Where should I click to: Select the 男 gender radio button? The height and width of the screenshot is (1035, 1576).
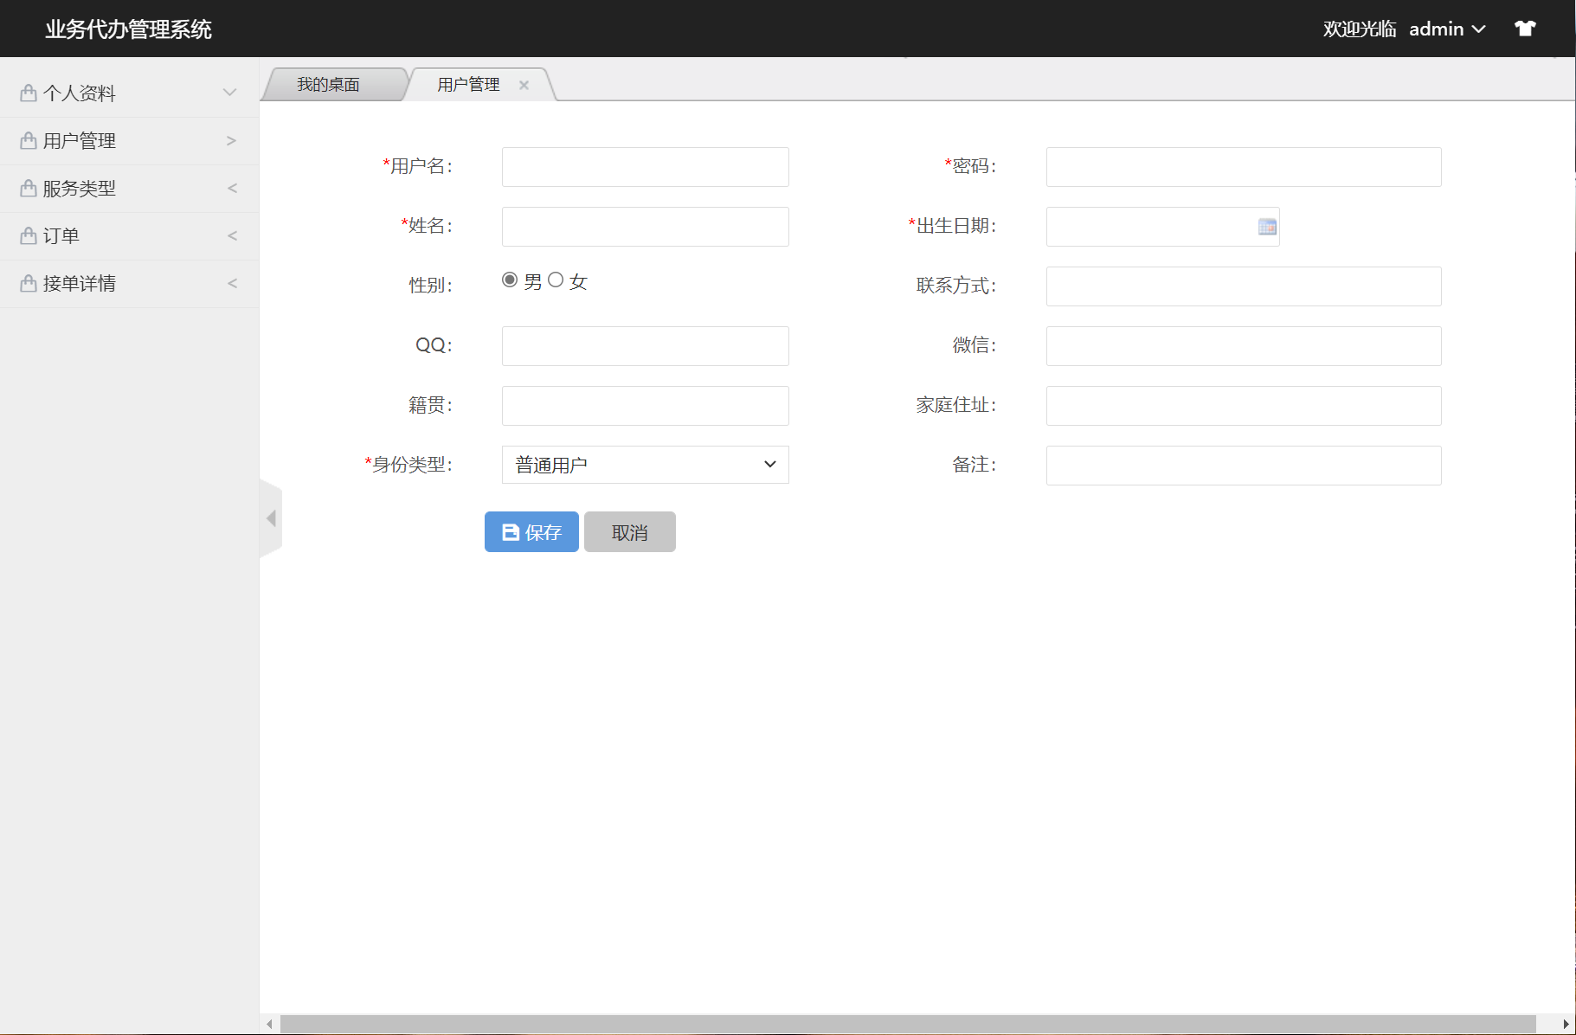510,280
